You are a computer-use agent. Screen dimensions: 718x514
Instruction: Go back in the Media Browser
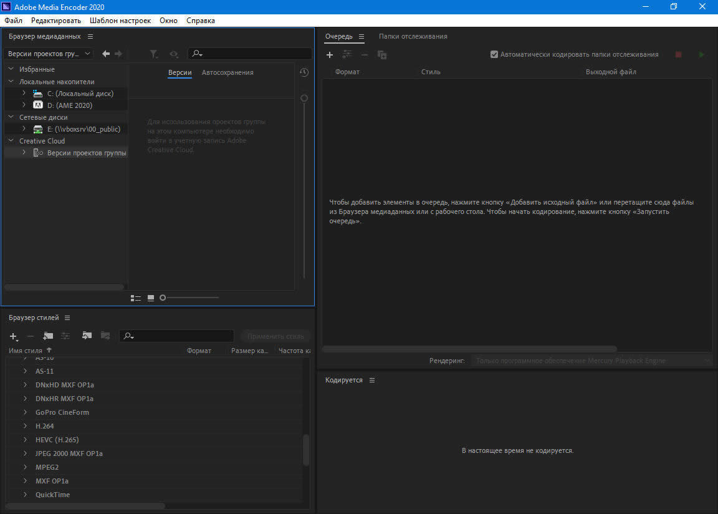(x=106, y=54)
